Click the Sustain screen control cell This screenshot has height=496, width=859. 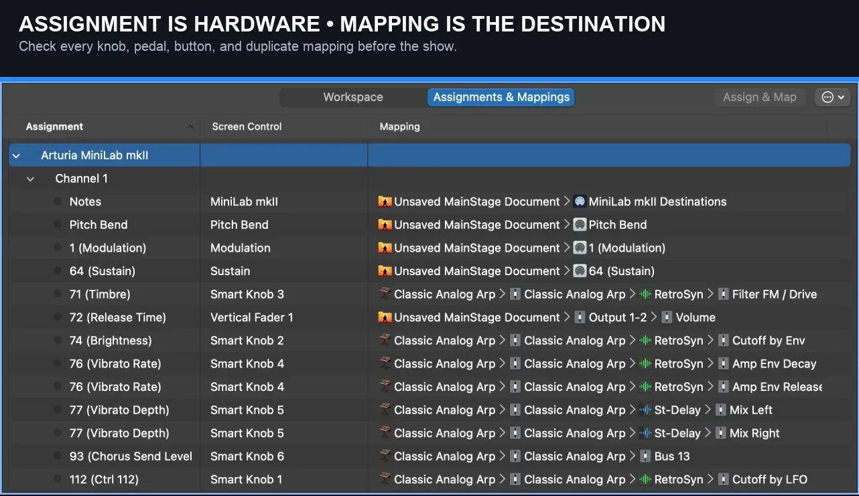click(x=230, y=271)
